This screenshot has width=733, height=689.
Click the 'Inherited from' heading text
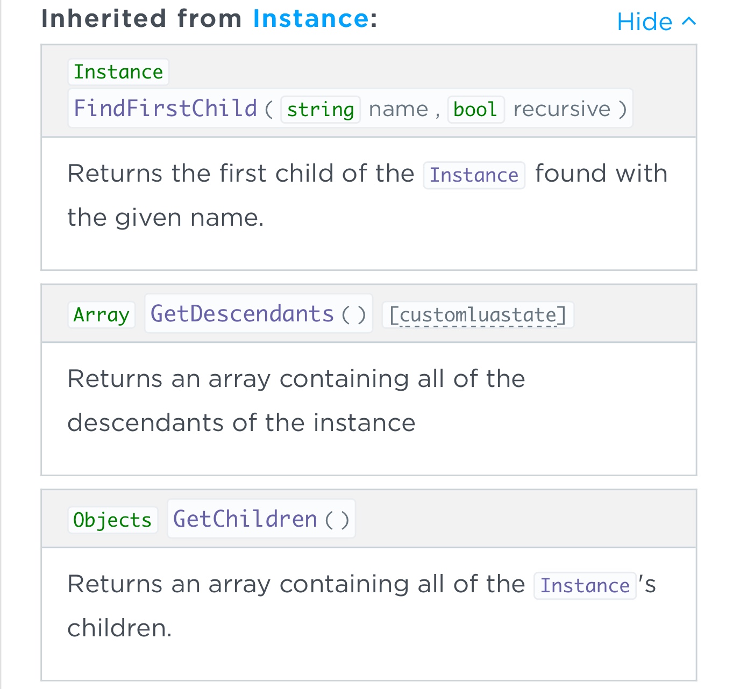(x=142, y=19)
